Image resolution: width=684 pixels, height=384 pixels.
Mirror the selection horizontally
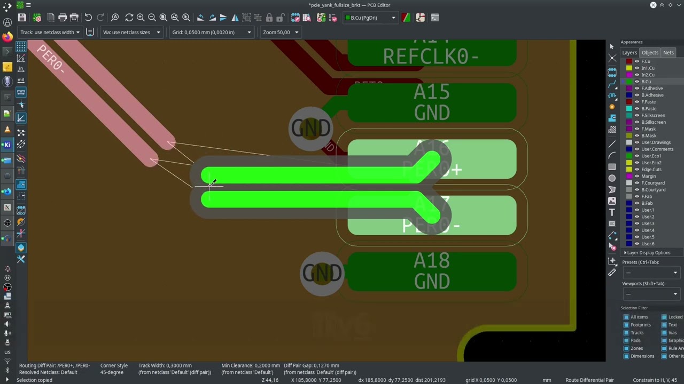click(x=235, y=18)
